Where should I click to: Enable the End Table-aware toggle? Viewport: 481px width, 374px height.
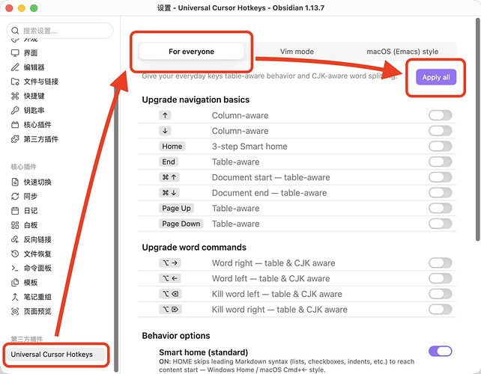(441, 162)
